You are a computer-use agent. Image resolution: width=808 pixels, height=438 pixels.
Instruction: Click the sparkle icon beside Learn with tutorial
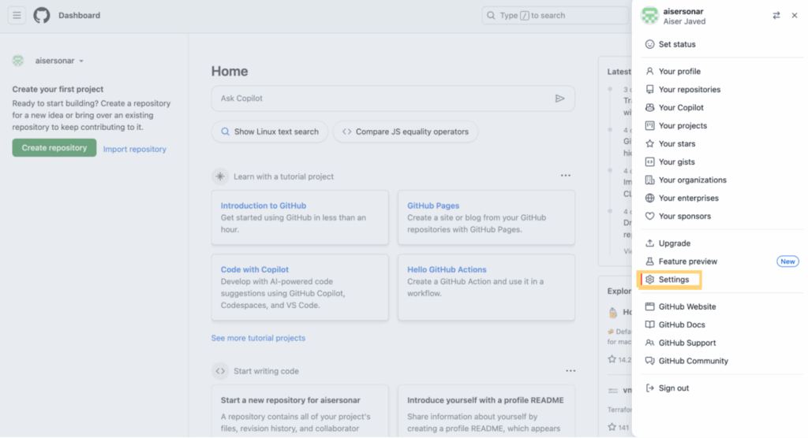coord(220,176)
